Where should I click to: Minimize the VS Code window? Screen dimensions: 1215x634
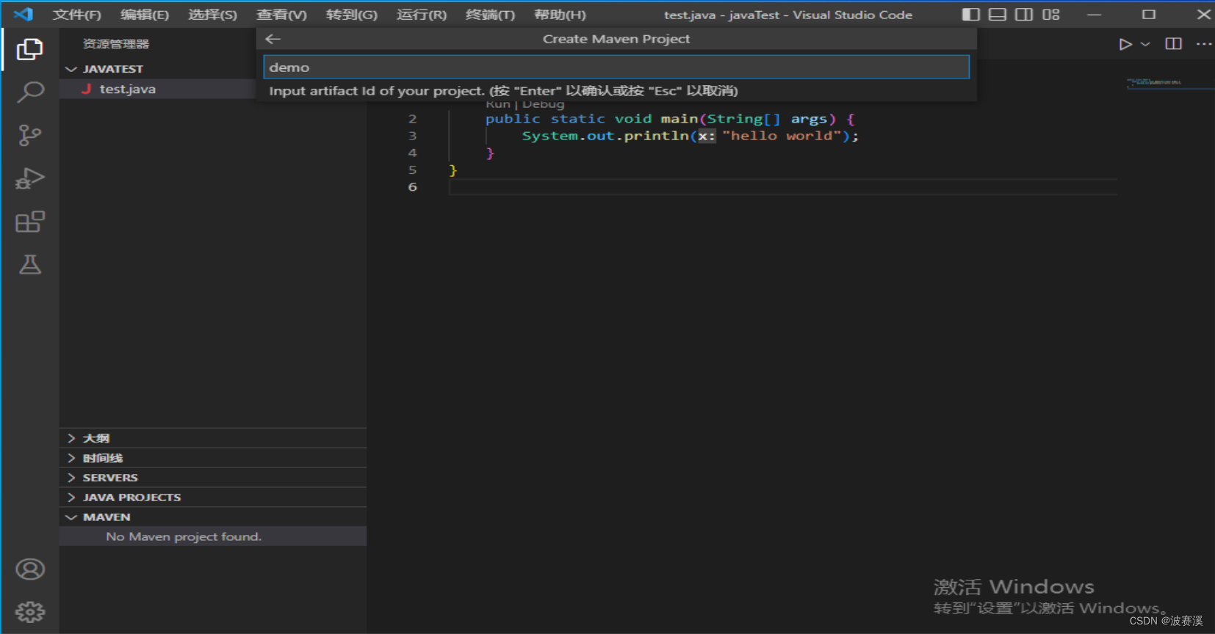click(1095, 14)
